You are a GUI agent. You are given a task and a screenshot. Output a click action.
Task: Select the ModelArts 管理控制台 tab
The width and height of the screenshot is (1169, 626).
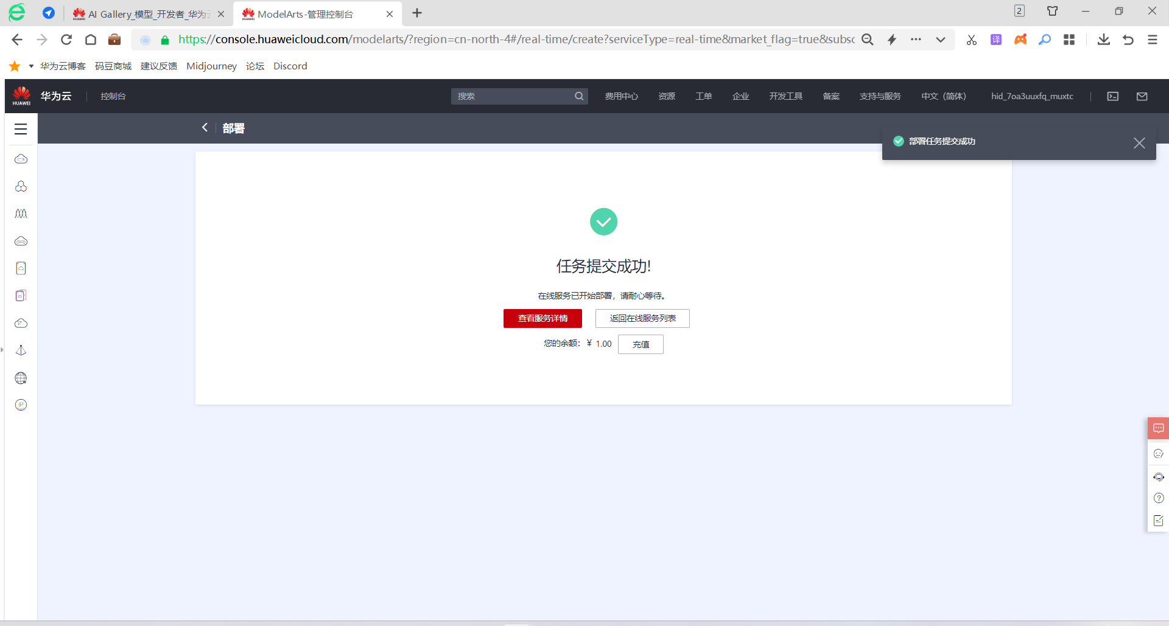tap(315, 13)
